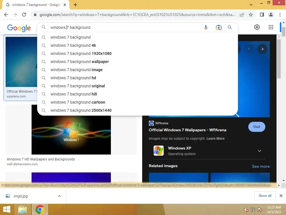Viewport: 286px width, 215px height.
Task: Open the Google apps grid
Action: [271, 27]
